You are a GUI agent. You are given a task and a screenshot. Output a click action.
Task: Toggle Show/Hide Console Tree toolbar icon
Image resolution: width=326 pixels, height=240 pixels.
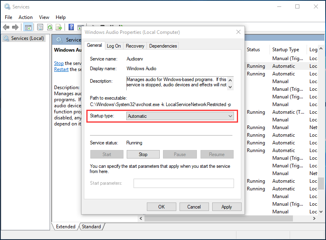pos(28,27)
